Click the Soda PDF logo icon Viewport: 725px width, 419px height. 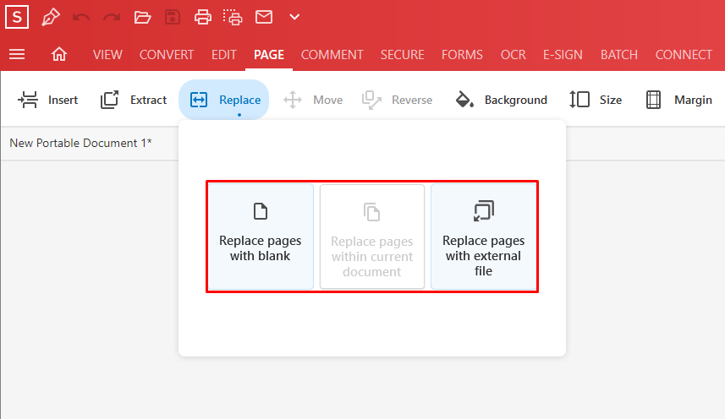click(17, 17)
